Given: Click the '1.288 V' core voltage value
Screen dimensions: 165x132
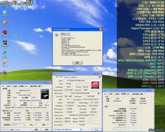Looking at the screenshot, I should coord(33,97).
